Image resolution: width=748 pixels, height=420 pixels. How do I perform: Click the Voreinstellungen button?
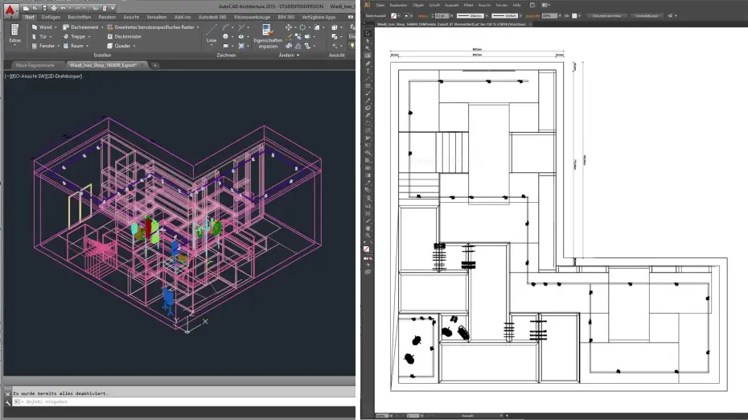pos(645,15)
